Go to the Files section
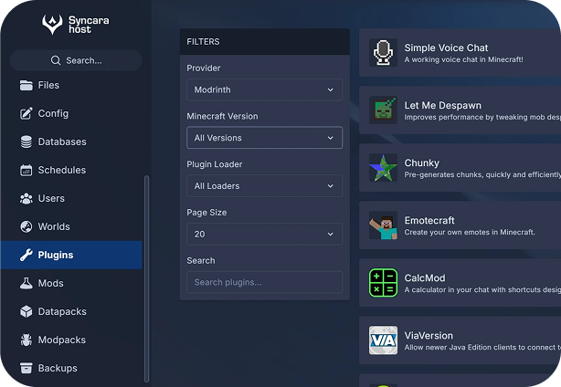Screen dimensions: 561x387 (71, 86)
